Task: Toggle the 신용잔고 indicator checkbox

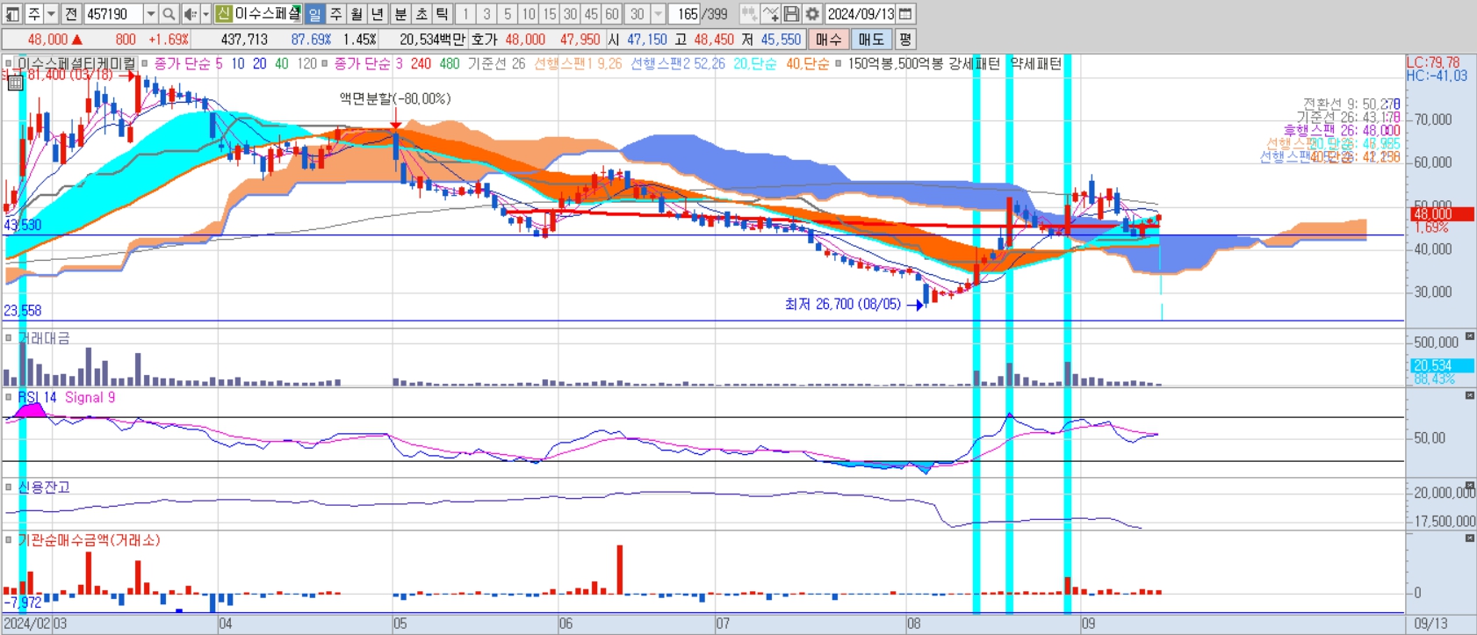Action: [9, 487]
